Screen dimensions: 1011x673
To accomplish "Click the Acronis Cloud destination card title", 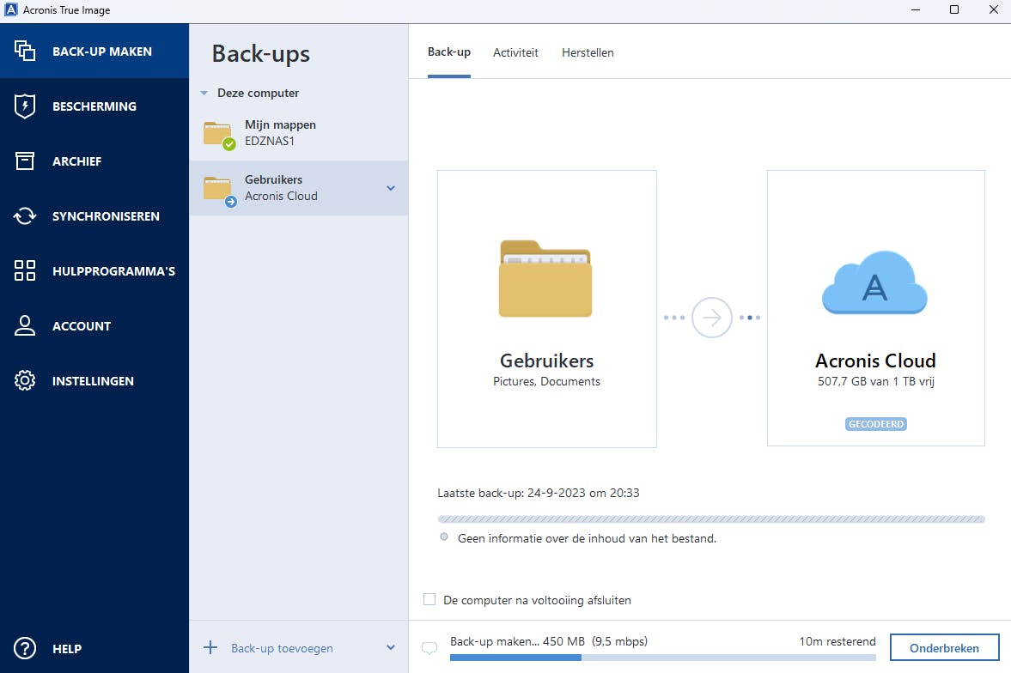I will (x=875, y=361).
